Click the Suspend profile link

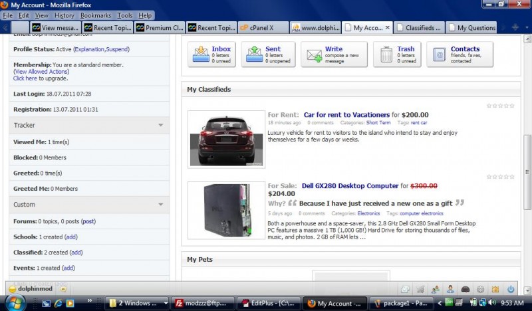(117, 49)
